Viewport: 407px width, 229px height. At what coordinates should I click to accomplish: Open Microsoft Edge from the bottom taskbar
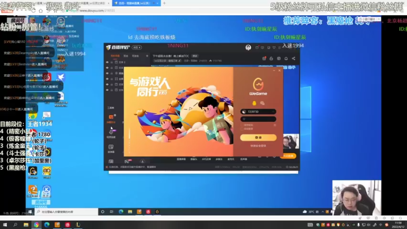(x=47, y=225)
